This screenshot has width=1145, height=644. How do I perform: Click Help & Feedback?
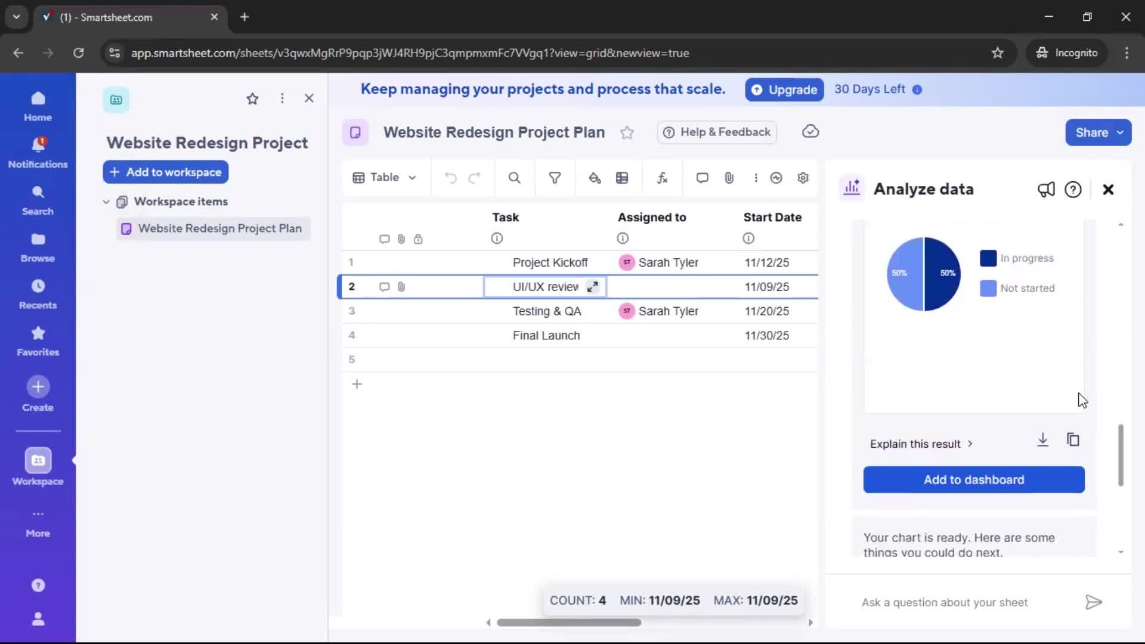716,132
